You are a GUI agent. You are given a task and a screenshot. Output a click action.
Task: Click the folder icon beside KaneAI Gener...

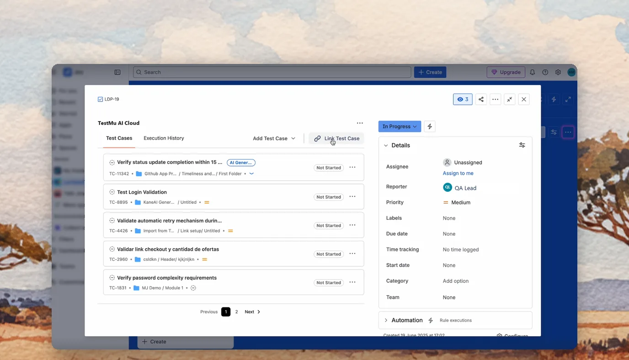pos(138,202)
